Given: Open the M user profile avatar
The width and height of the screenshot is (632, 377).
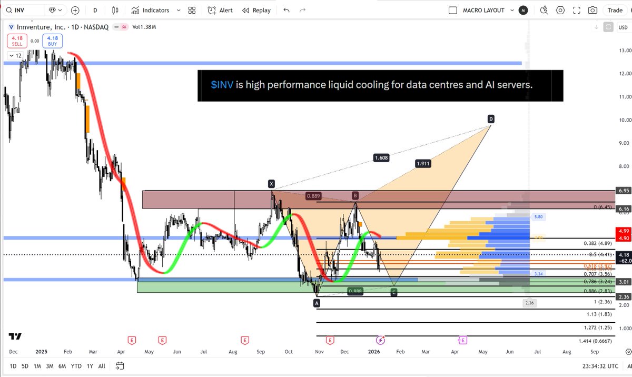Looking at the screenshot, I should (523, 10).
